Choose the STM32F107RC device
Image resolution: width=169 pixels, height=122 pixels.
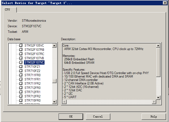tap(34, 54)
